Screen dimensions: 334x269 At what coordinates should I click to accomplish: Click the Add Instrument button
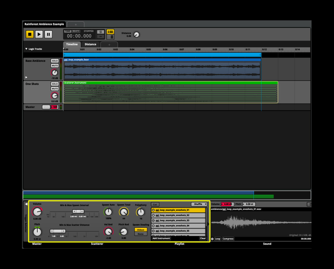161,238
